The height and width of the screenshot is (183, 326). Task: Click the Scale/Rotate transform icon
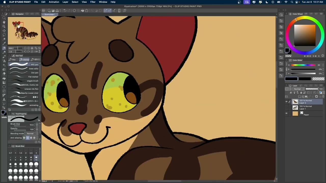pyautogui.click(x=87, y=10)
